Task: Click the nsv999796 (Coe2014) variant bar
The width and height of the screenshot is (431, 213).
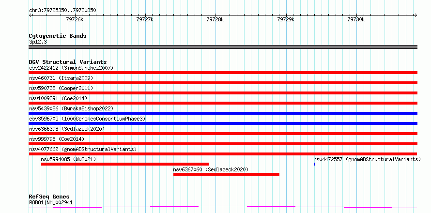Action: 223,144
